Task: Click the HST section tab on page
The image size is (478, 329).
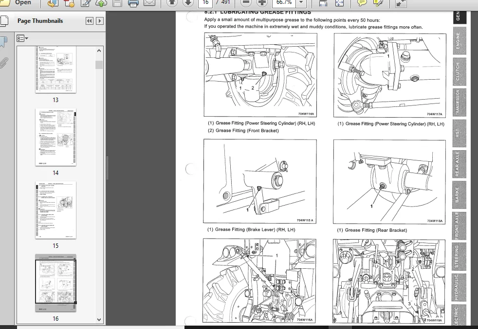Action: pos(460,133)
